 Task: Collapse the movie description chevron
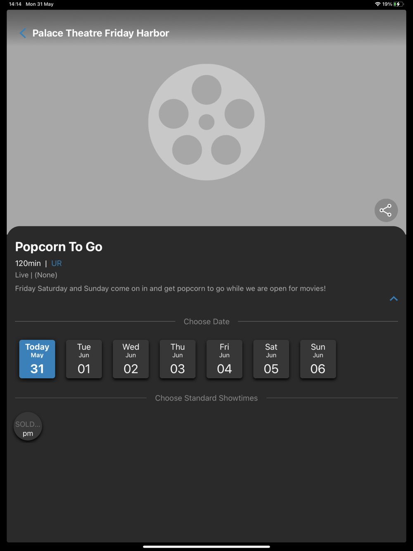tap(394, 299)
